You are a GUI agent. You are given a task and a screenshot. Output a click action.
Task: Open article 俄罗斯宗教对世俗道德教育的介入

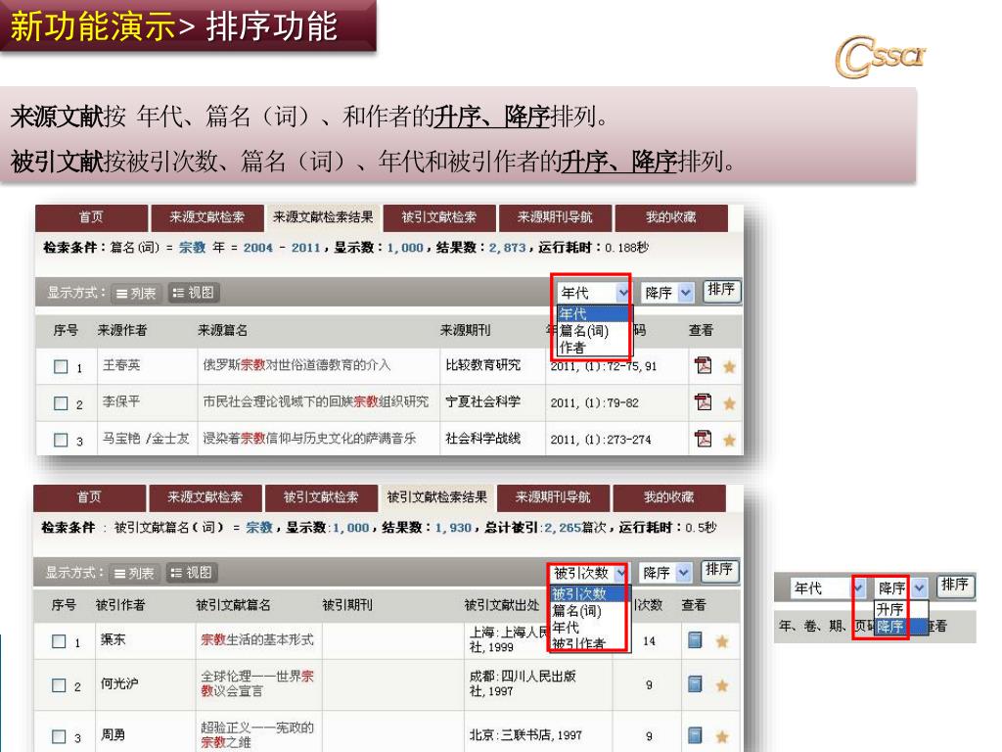pos(296,365)
